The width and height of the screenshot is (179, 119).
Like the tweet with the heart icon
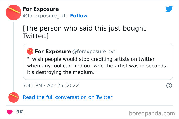click(10, 112)
